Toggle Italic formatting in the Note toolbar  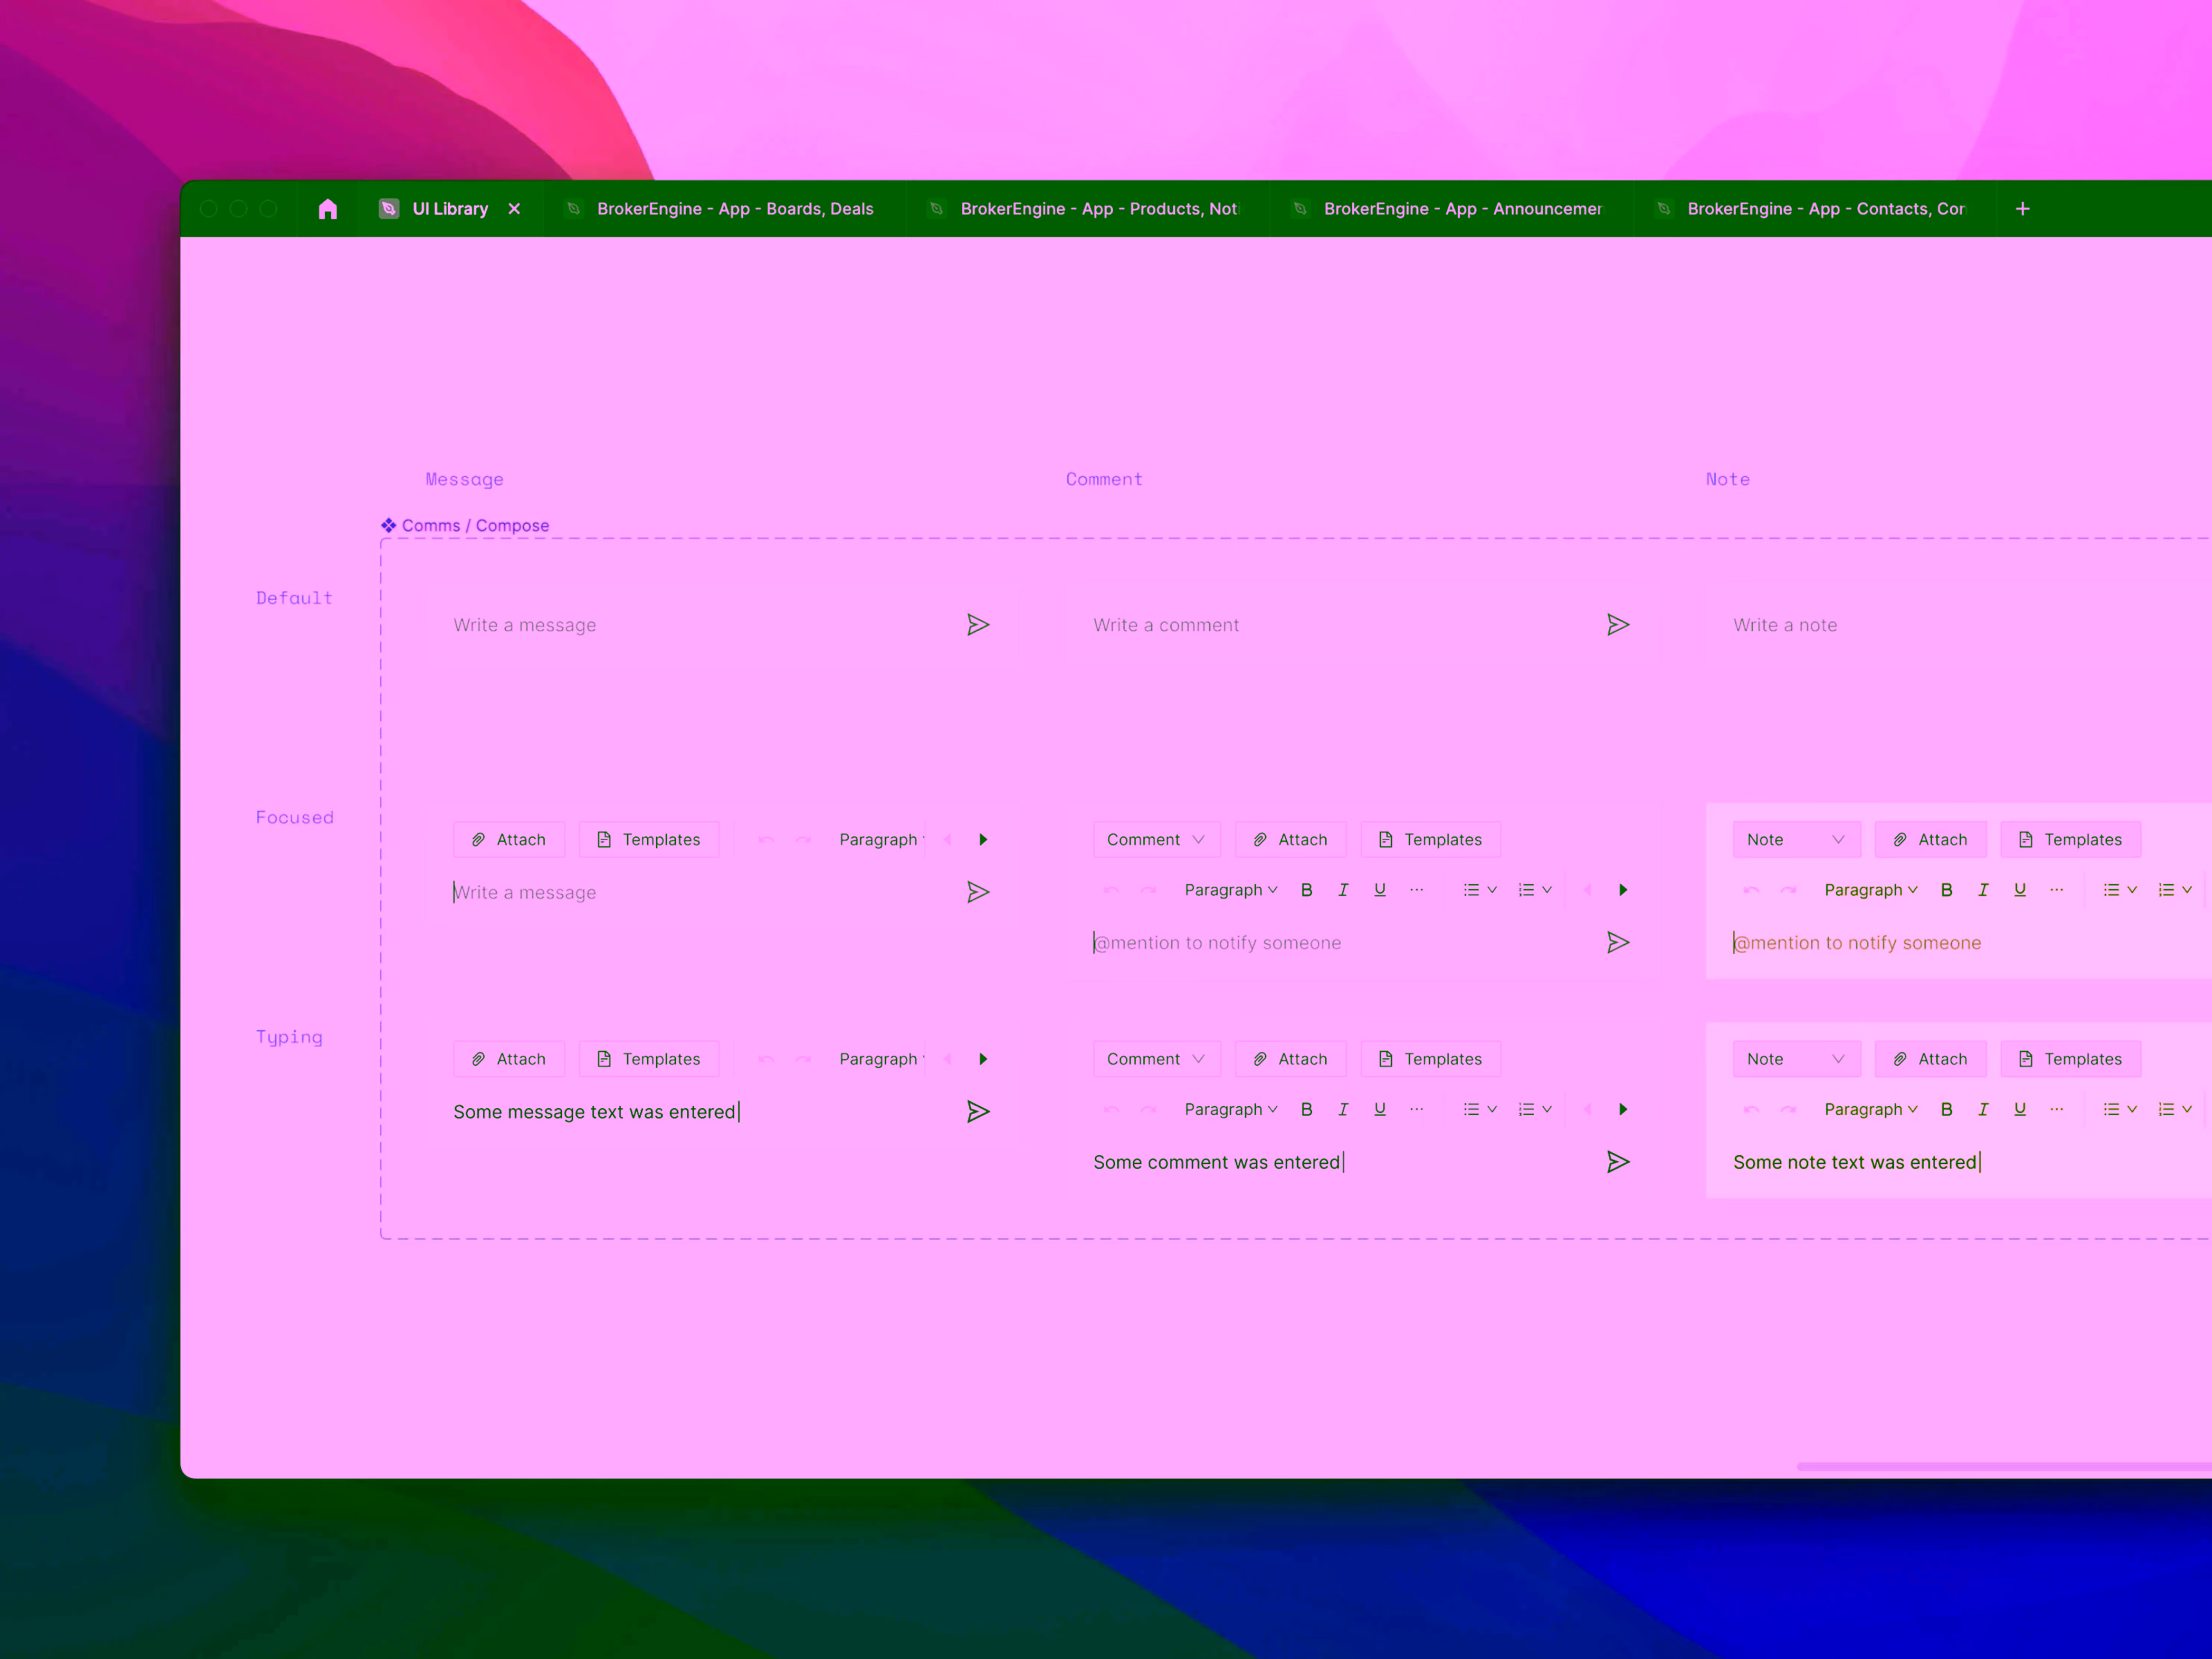1983,889
